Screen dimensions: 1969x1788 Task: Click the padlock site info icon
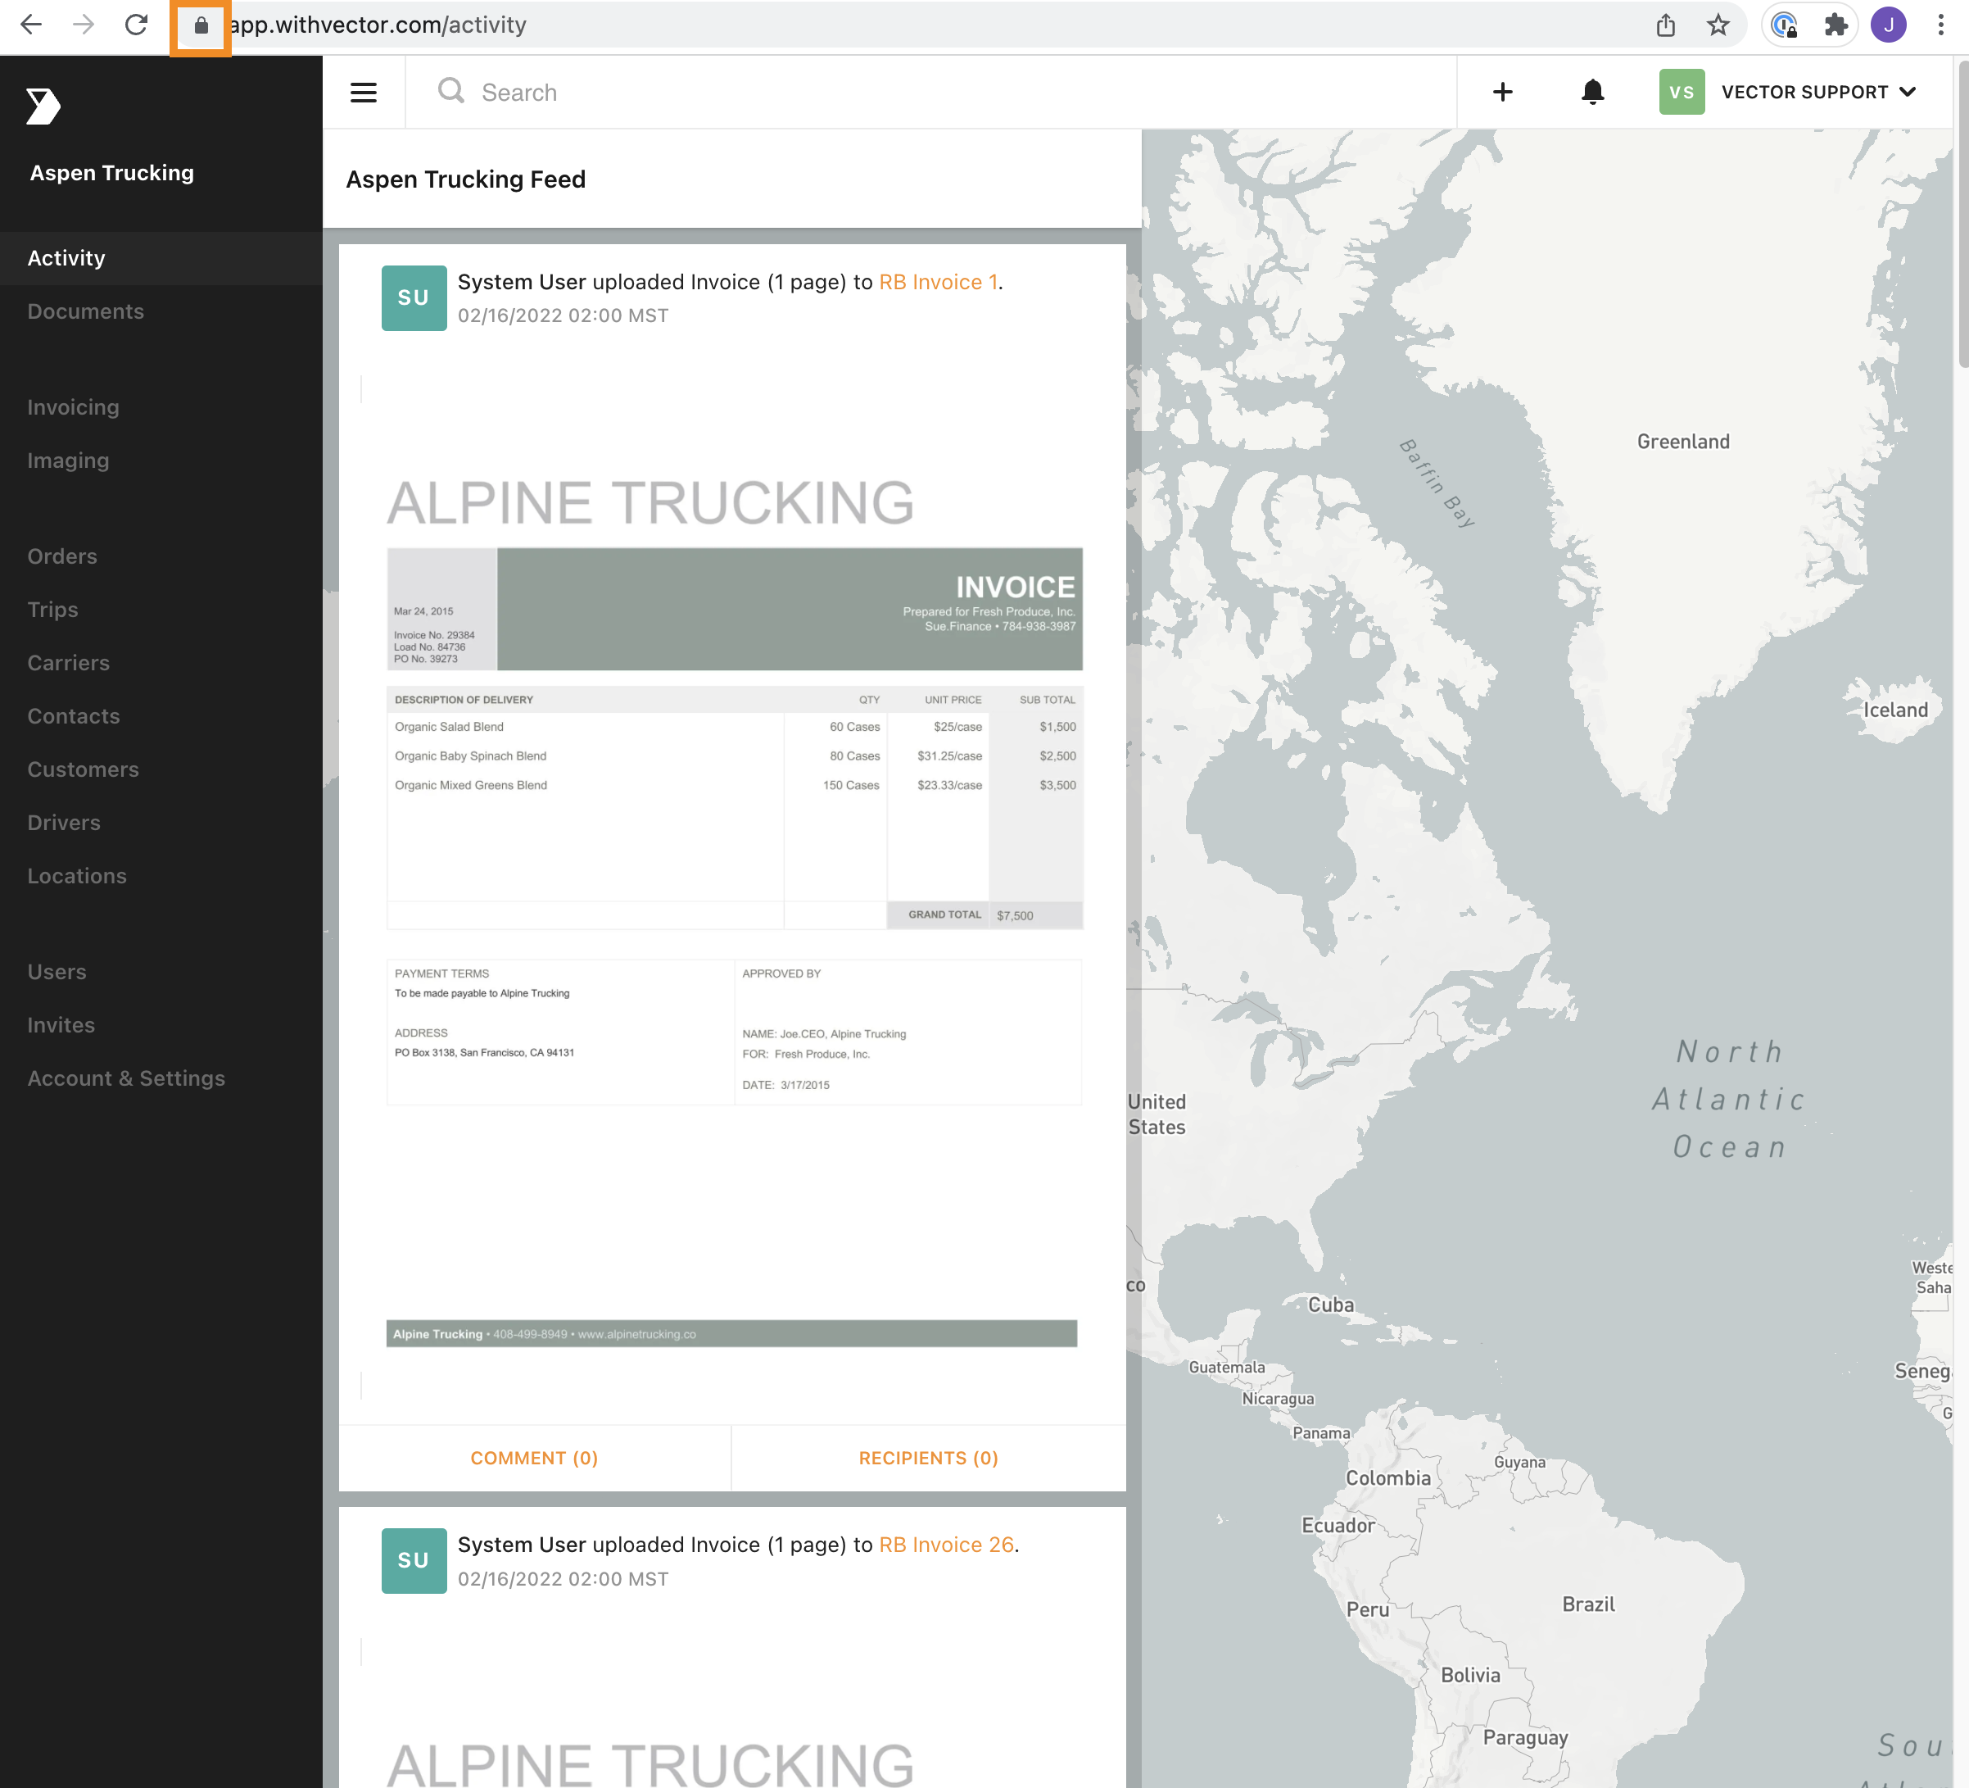(x=200, y=25)
